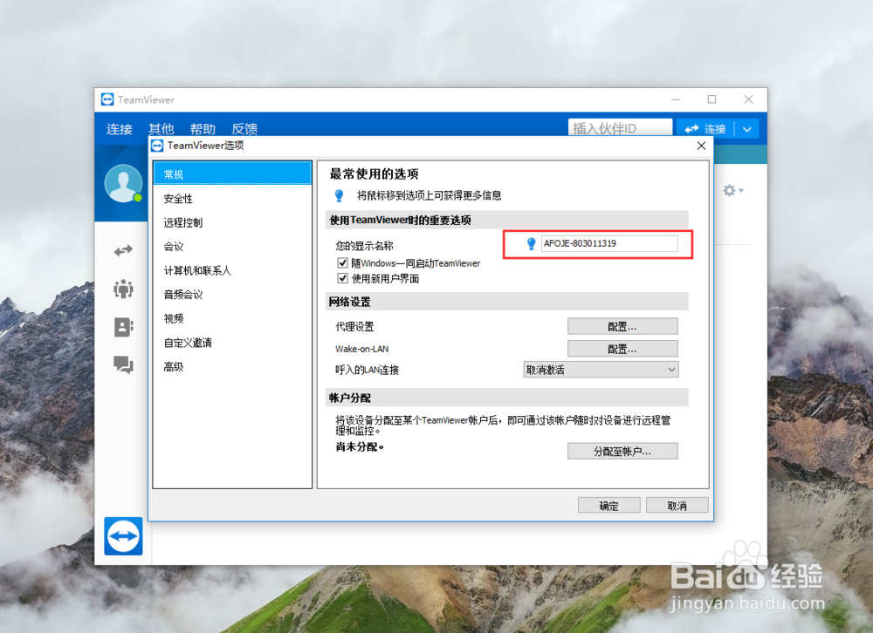Screen dimensions: 873x633
Task: Open the 帮助 menu
Action: pos(203,129)
